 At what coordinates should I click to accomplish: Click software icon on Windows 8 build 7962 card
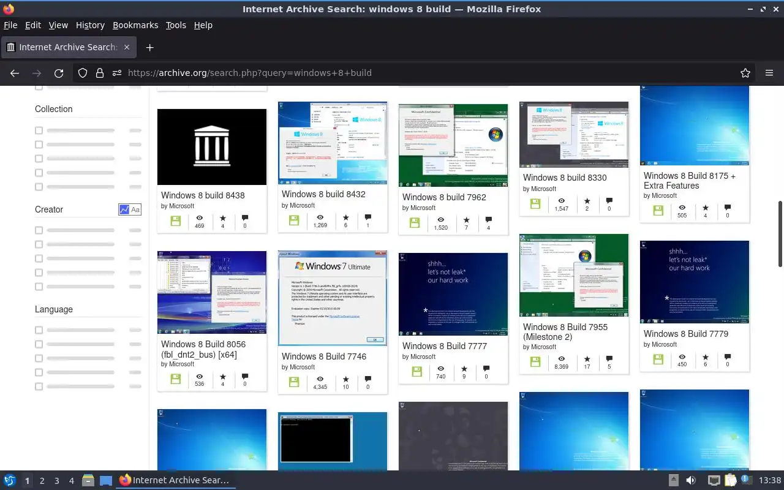coord(415,223)
